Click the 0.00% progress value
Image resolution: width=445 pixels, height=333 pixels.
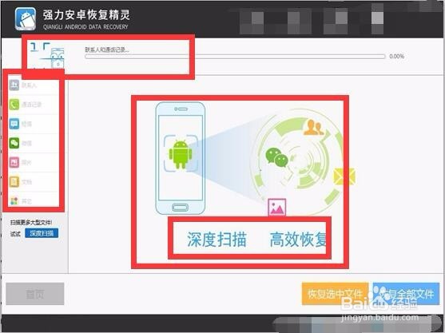[397, 56]
